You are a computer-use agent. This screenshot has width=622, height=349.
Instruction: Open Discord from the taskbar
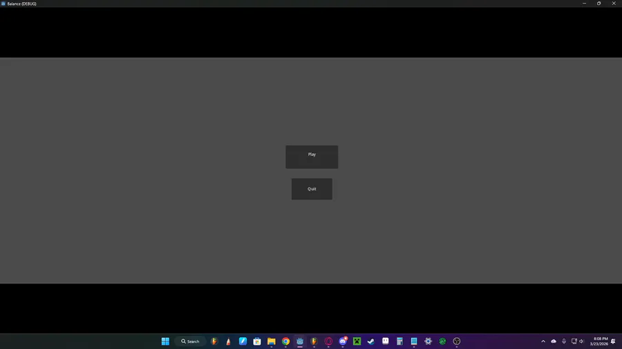tap(343, 341)
